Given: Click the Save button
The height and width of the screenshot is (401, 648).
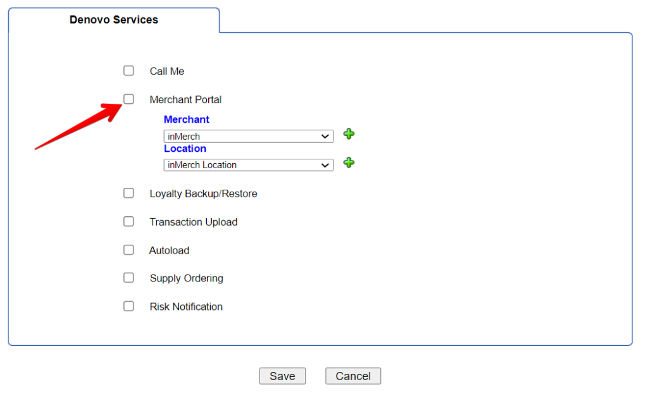Looking at the screenshot, I should coord(282,376).
